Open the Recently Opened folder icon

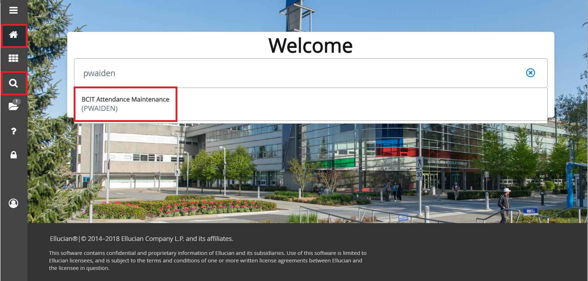point(13,107)
